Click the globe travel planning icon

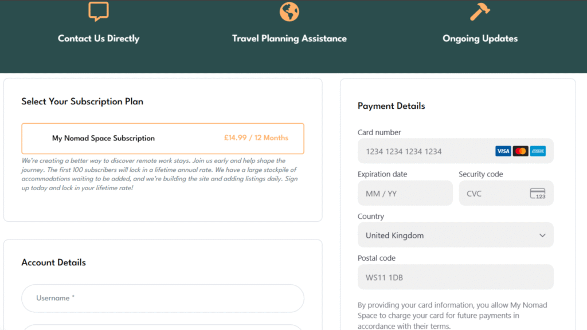289,11
